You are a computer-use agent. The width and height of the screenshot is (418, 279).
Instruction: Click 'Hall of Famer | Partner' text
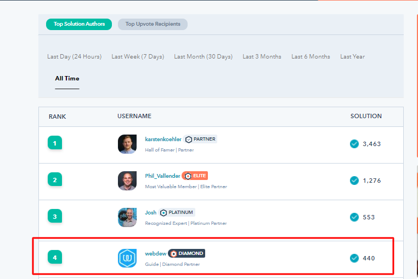click(170, 150)
